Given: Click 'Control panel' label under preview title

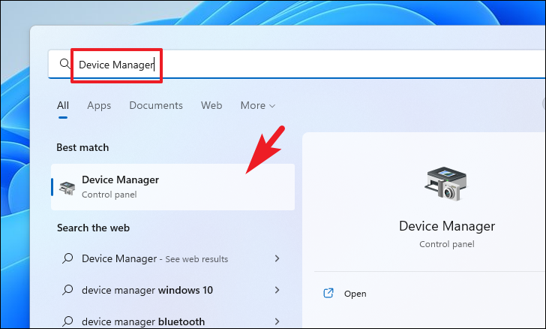Looking at the screenshot, I should point(447,244).
